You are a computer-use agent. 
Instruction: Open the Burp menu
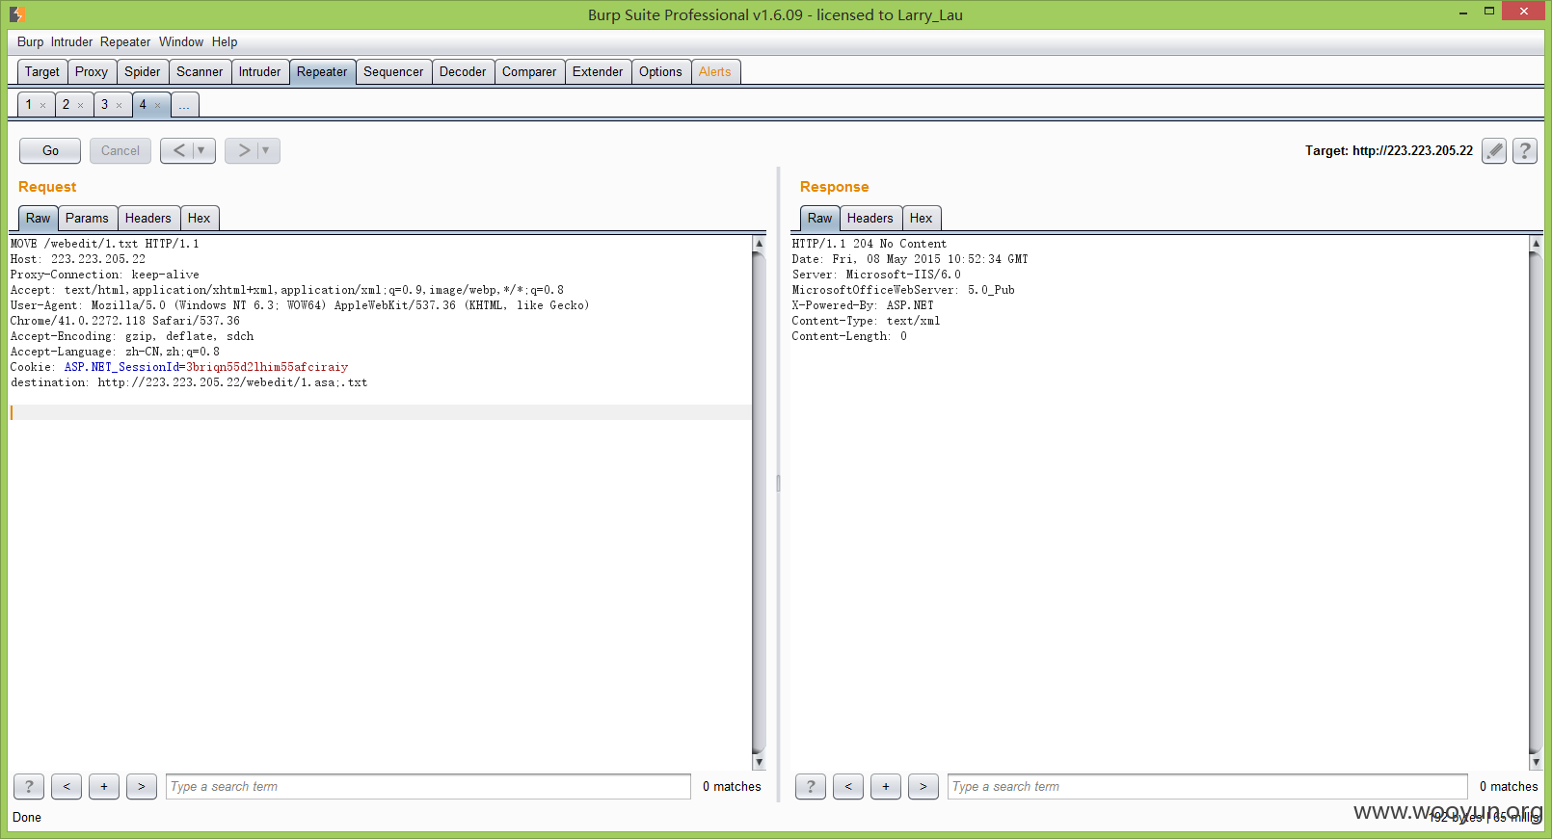(x=30, y=42)
